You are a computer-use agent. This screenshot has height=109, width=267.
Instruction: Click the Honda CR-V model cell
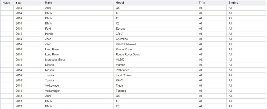[x=155, y=34]
